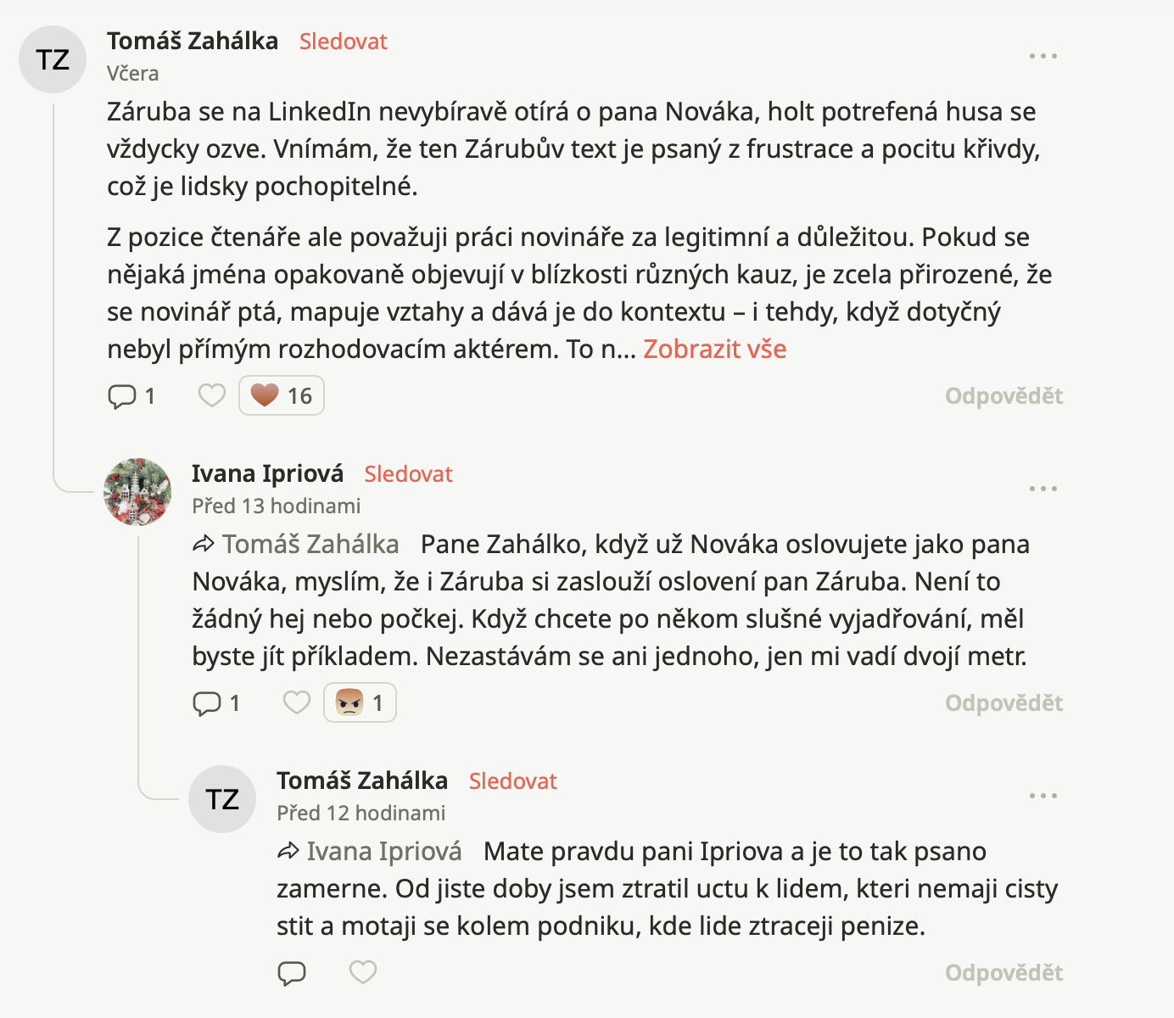This screenshot has width=1174, height=1018.
Task: Open three-dot menu on Tomáš Zahálka's top comment
Action: point(1043,56)
